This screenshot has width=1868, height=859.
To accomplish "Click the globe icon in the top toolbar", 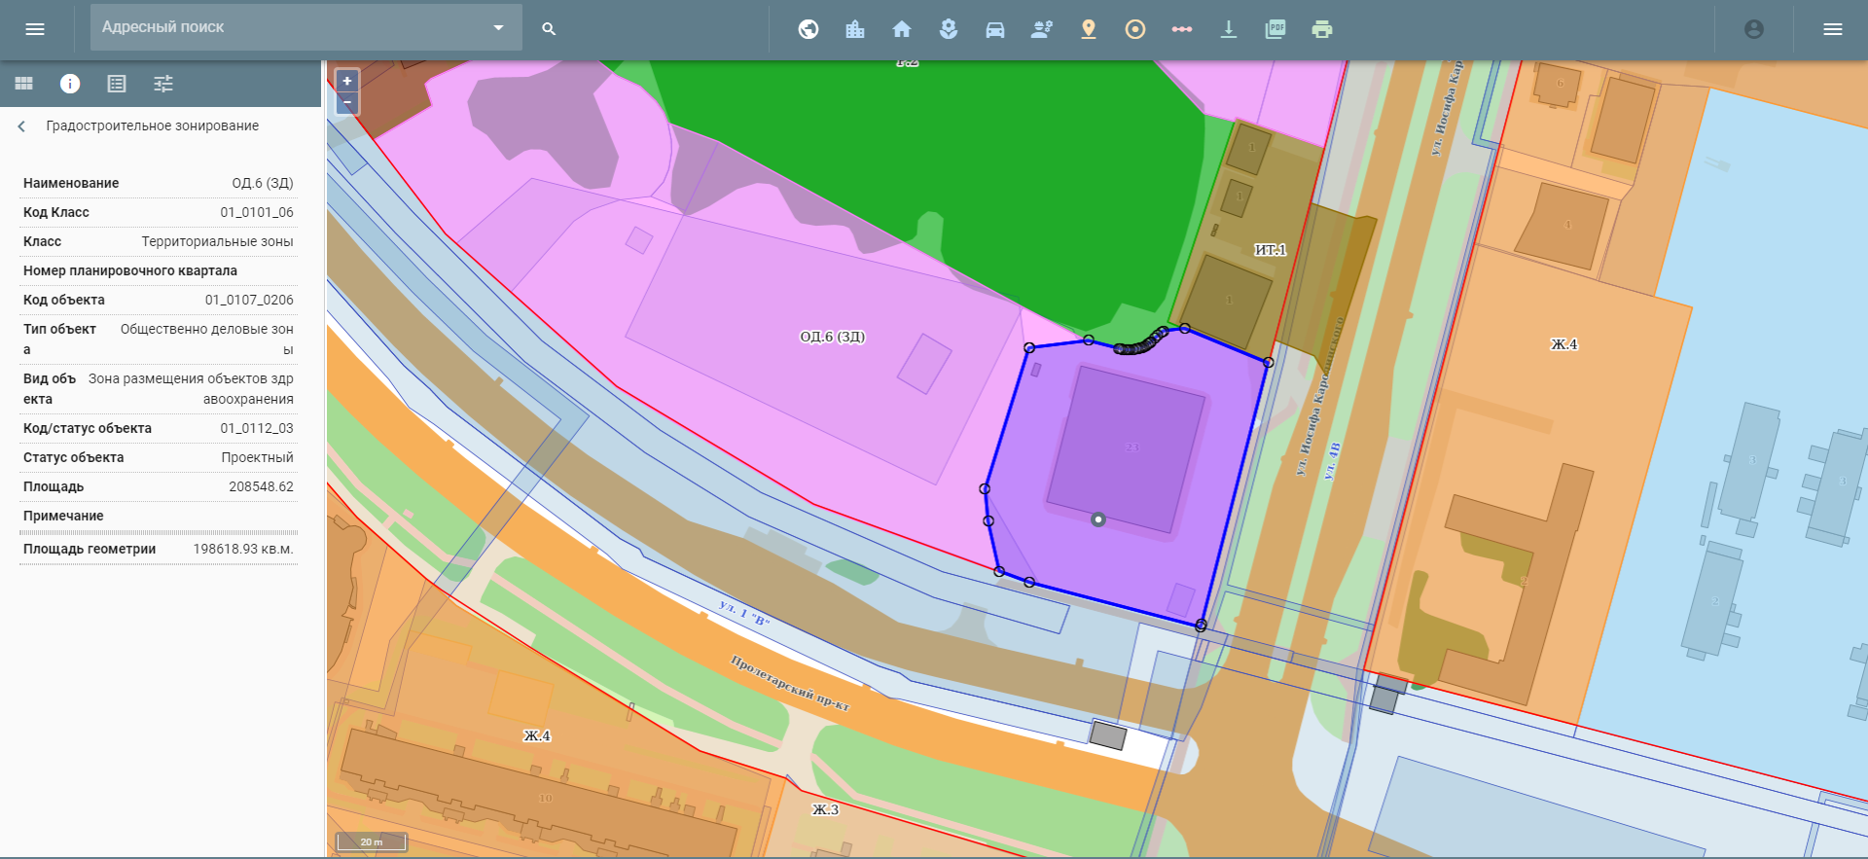I will [808, 29].
